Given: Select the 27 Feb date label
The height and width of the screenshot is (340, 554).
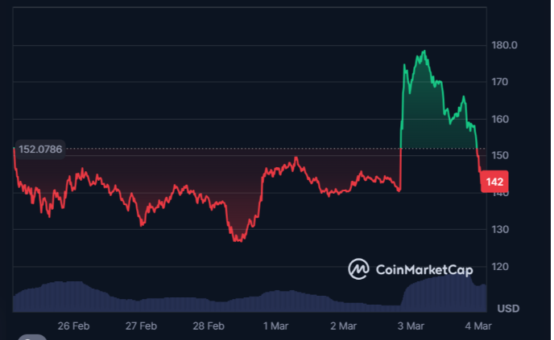Looking at the screenshot, I should (x=141, y=326).
